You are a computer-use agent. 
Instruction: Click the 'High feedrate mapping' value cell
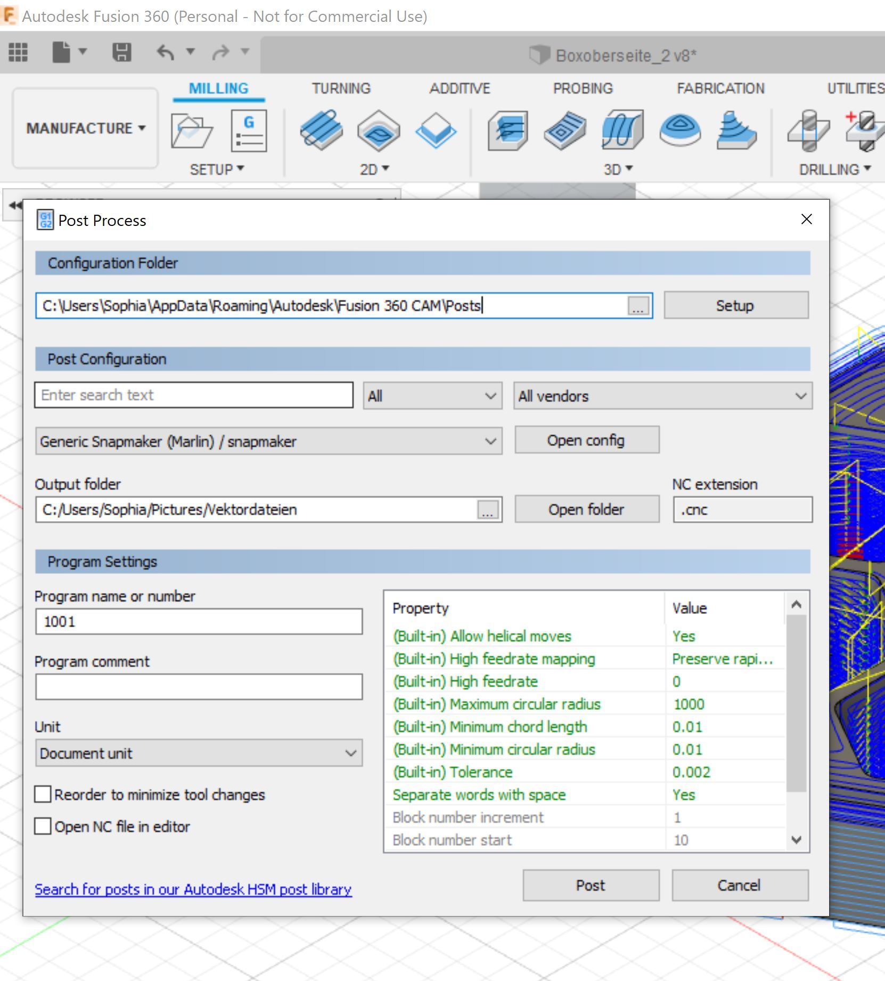[725, 659]
